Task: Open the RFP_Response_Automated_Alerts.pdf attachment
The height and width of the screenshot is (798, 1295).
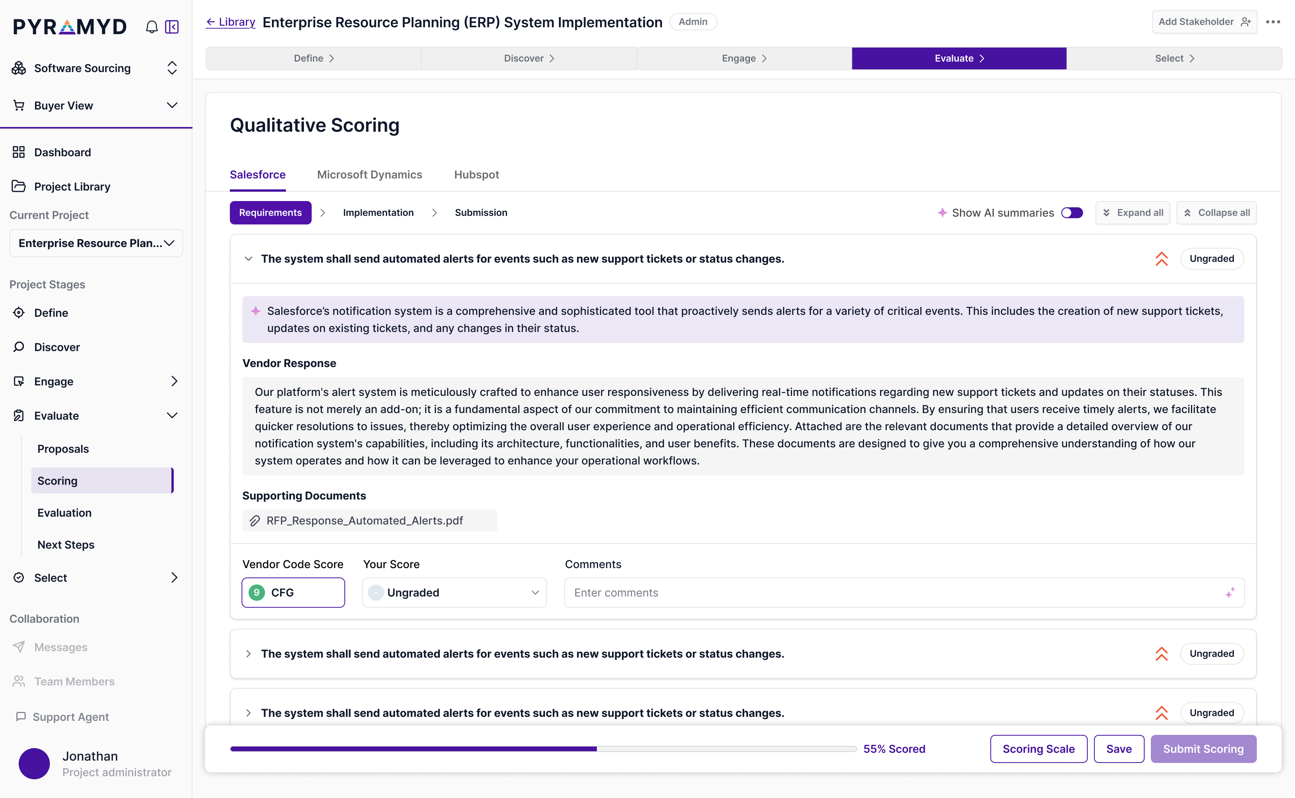Action: [x=364, y=521]
